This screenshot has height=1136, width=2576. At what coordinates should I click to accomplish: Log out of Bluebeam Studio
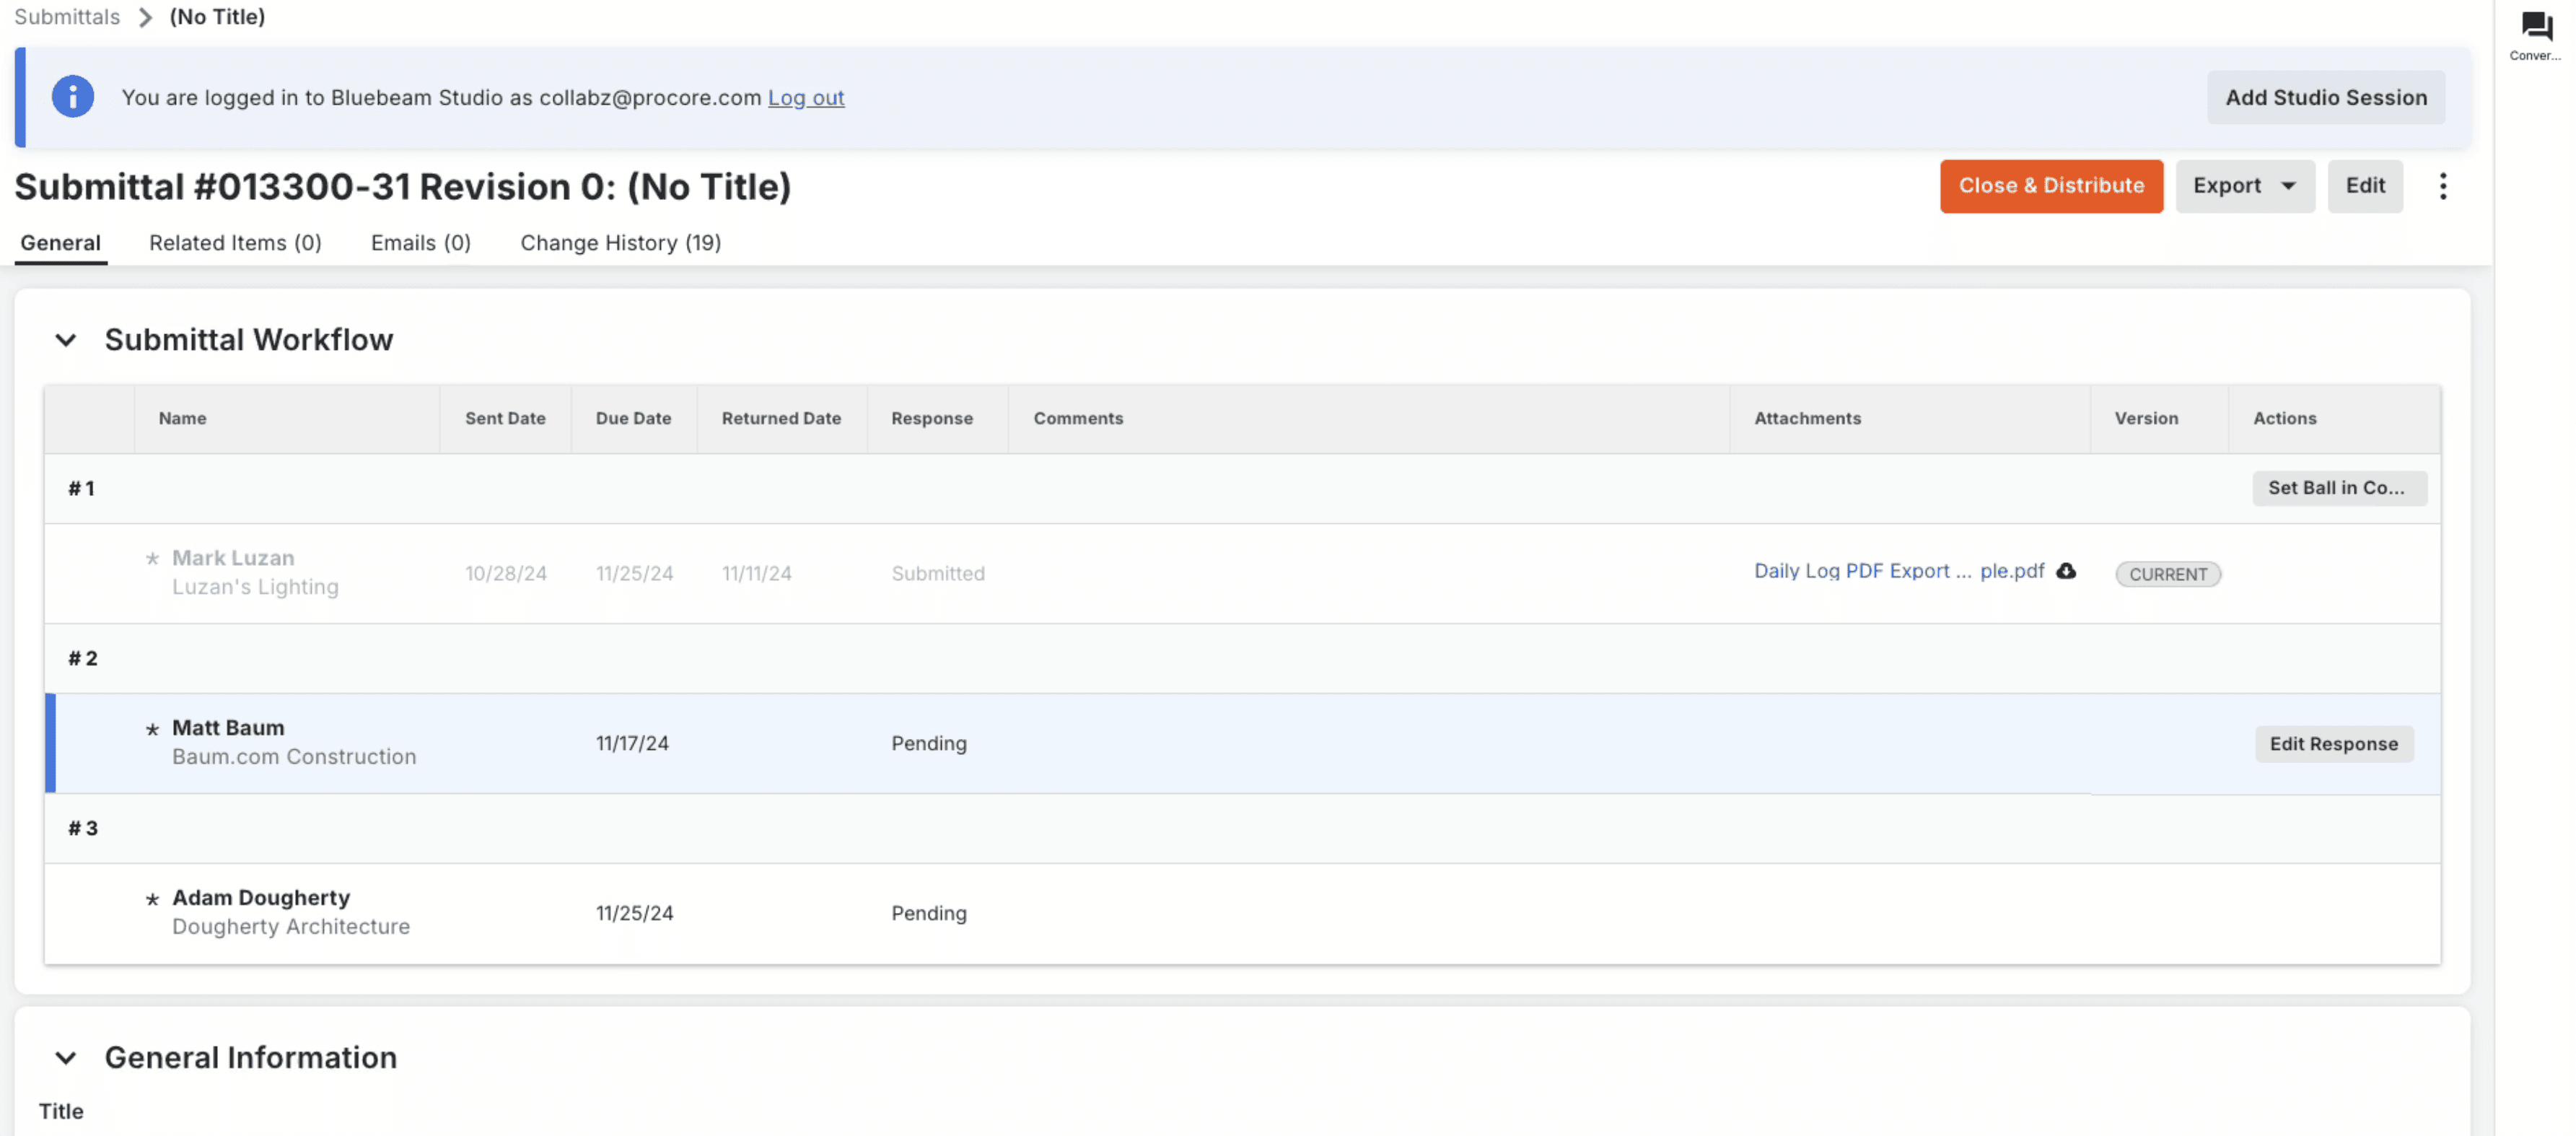coord(805,98)
